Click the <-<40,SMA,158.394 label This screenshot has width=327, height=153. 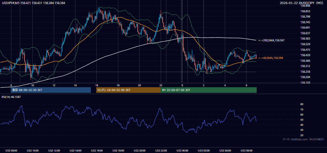(271, 58)
